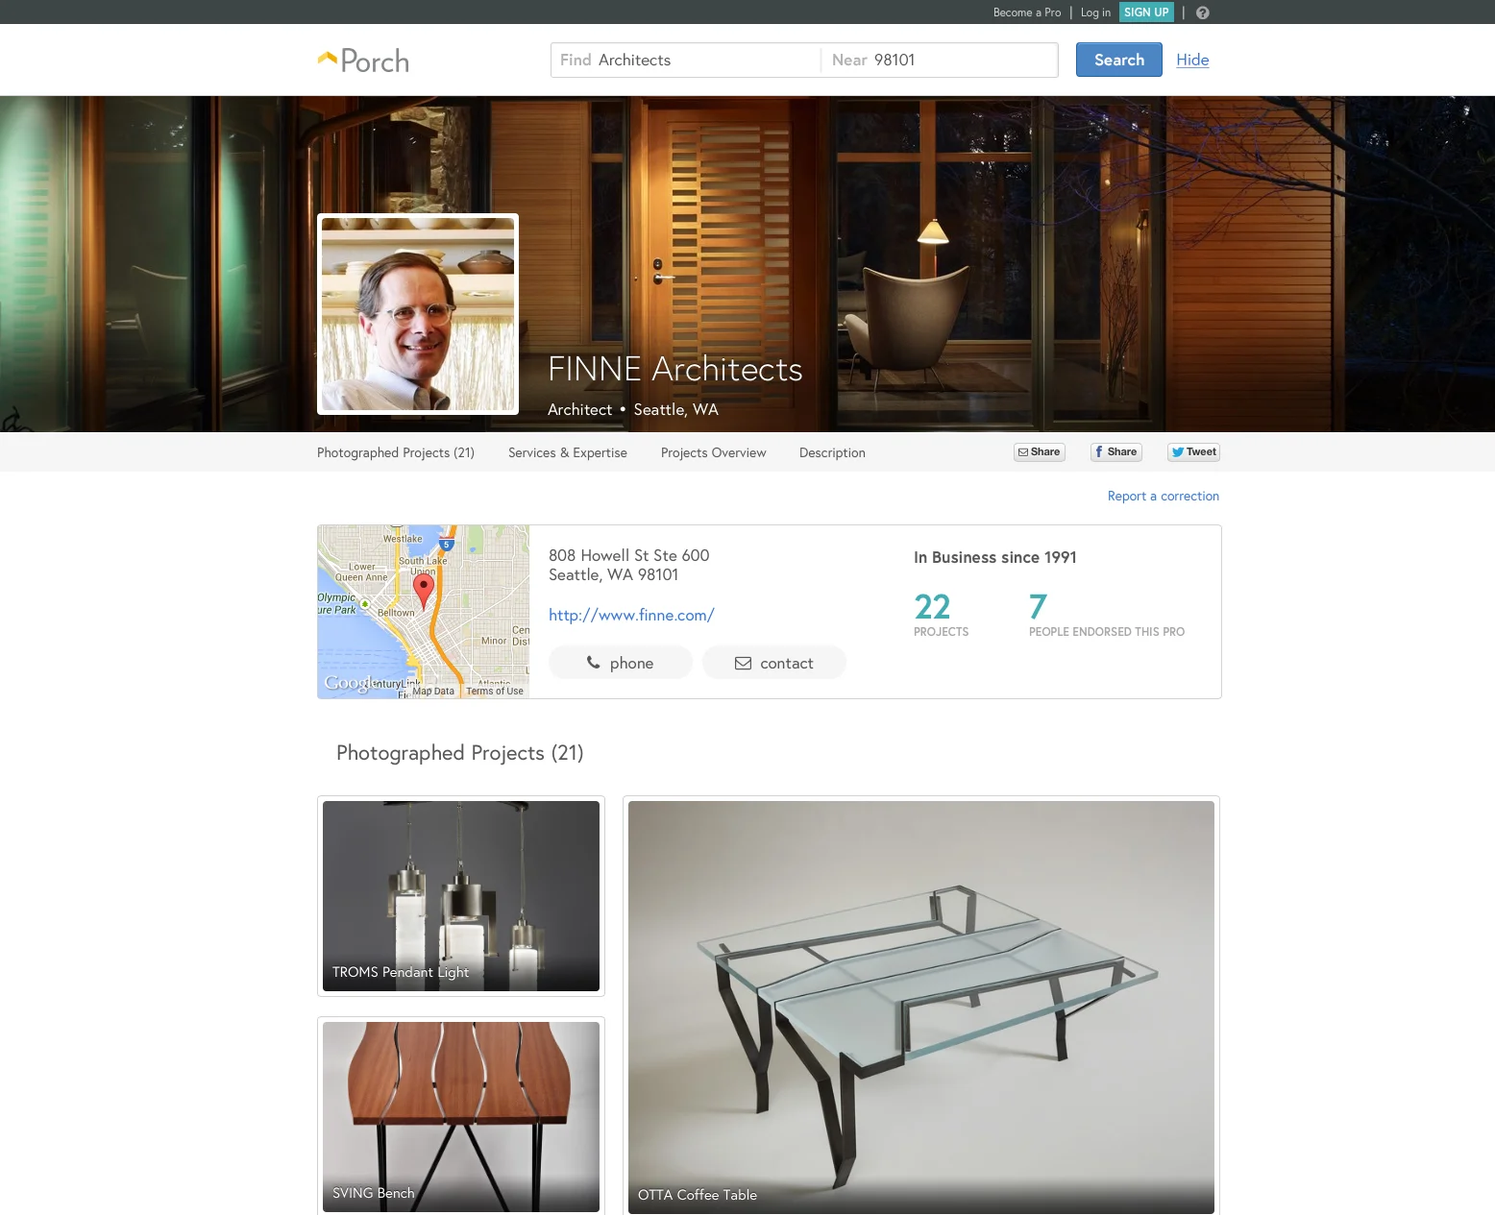Open the finne.com website link
Viewport: 1495px width, 1215px height.
631,615
